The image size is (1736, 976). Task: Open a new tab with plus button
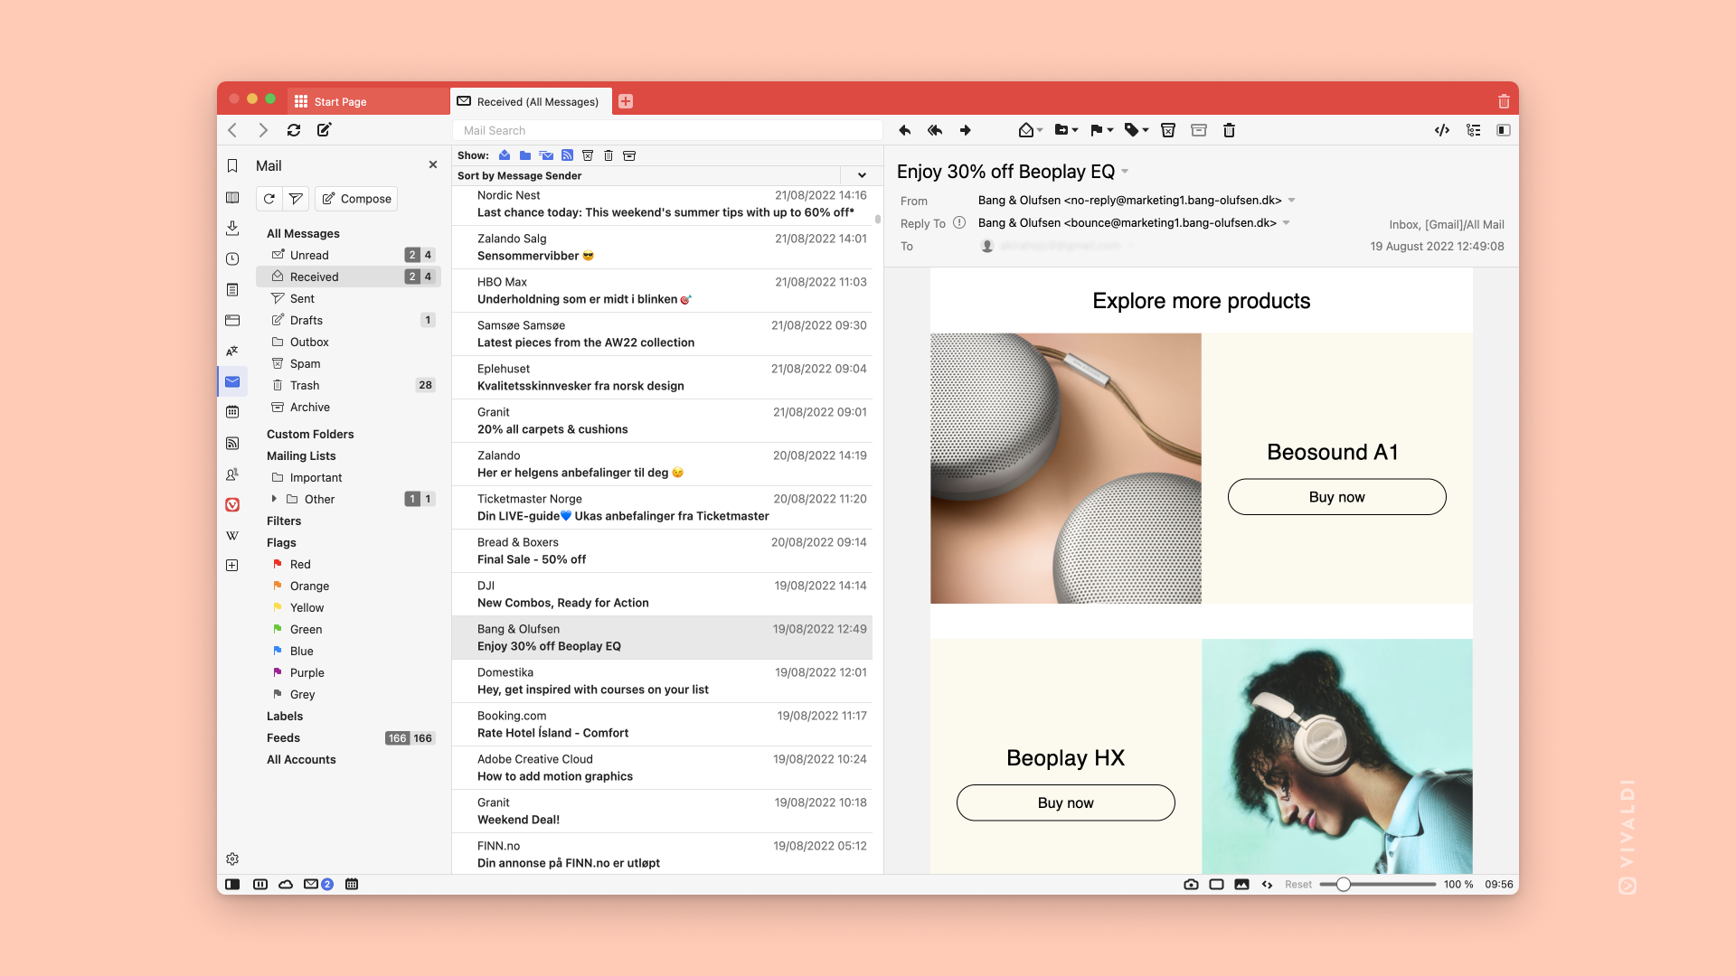tap(626, 101)
